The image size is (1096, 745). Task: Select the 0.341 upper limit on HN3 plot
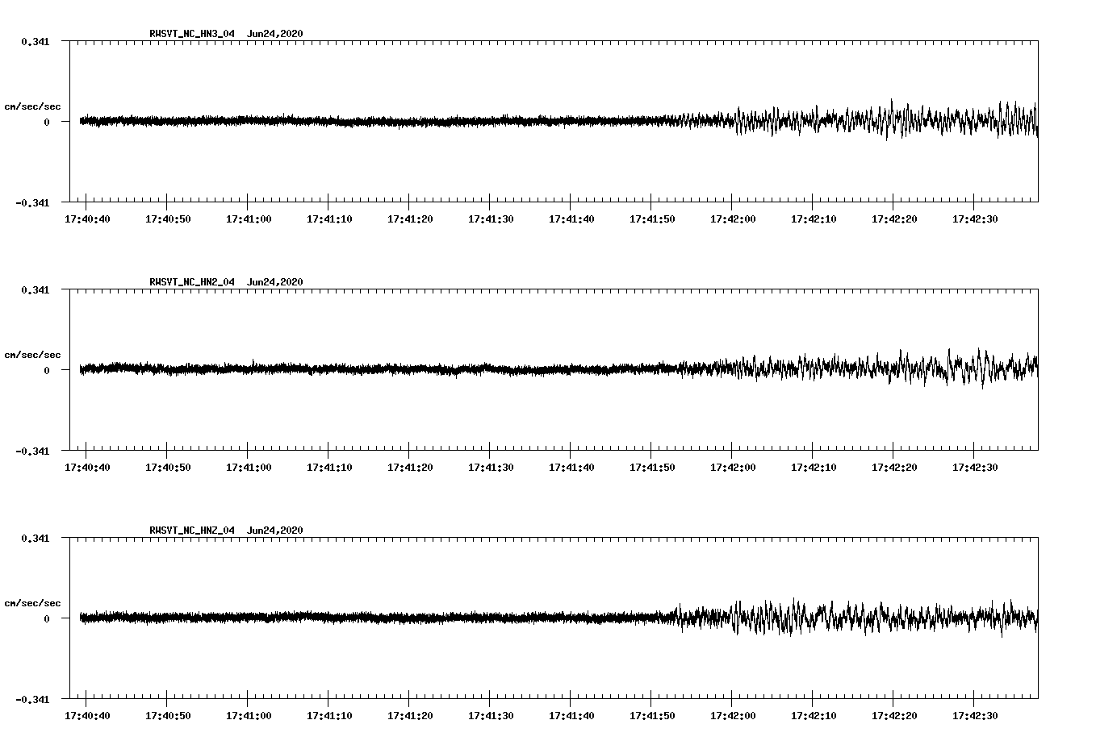pyautogui.click(x=35, y=41)
